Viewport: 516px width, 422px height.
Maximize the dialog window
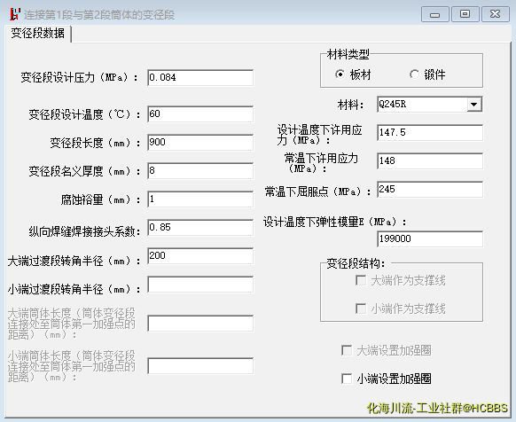[x=465, y=14]
